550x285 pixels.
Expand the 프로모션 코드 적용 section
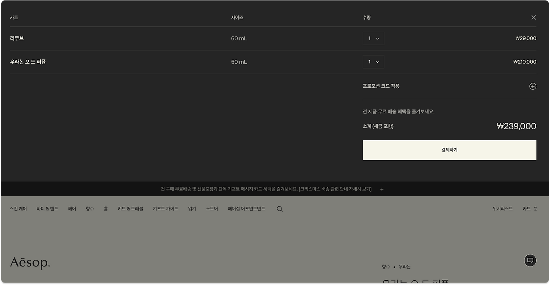tap(381, 86)
